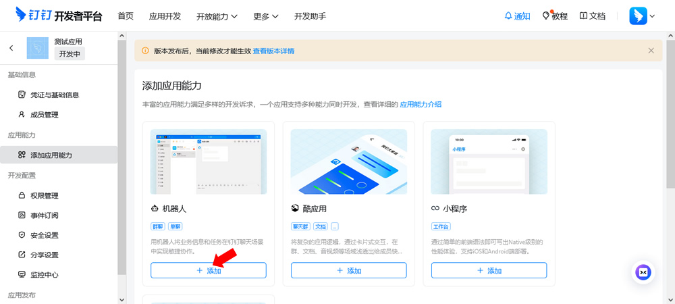
Task: Open the floating assistant robot icon
Action: [x=643, y=272]
